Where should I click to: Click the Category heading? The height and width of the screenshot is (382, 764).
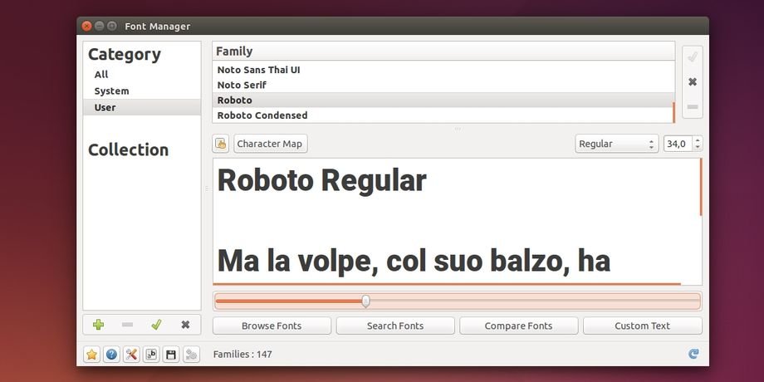coord(125,55)
